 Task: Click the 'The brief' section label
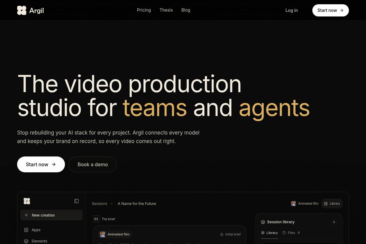(x=108, y=219)
